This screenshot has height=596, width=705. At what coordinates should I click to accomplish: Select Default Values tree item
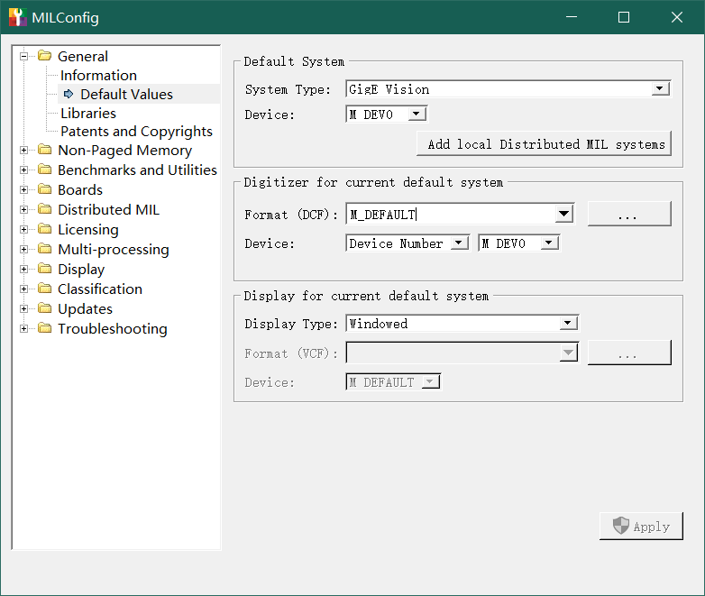(126, 94)
